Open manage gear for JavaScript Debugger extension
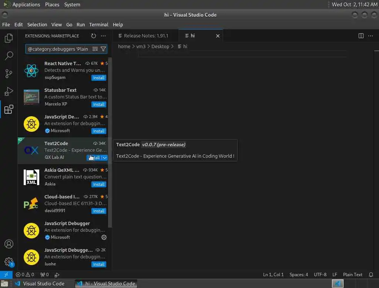Image resolution: width=379 pixels, height=288 pixels. pos(104,237)
